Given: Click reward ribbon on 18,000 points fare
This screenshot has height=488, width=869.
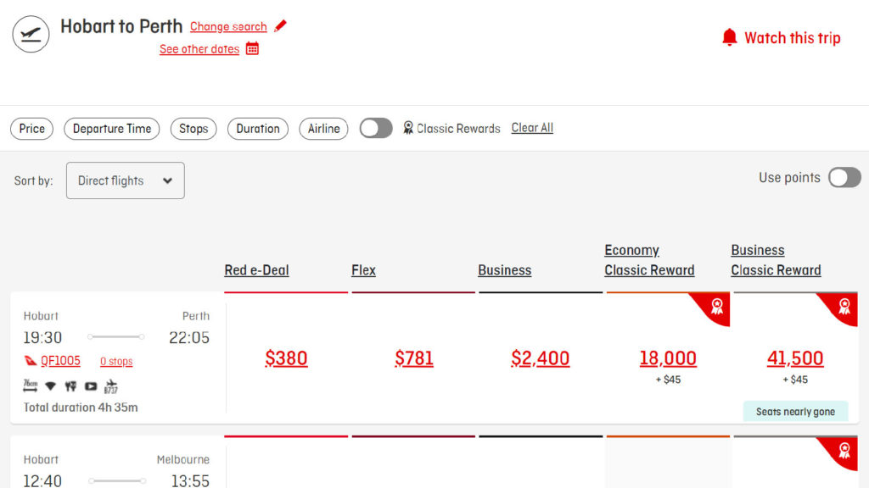Looking at the screenshot, I should pos(717,306).
